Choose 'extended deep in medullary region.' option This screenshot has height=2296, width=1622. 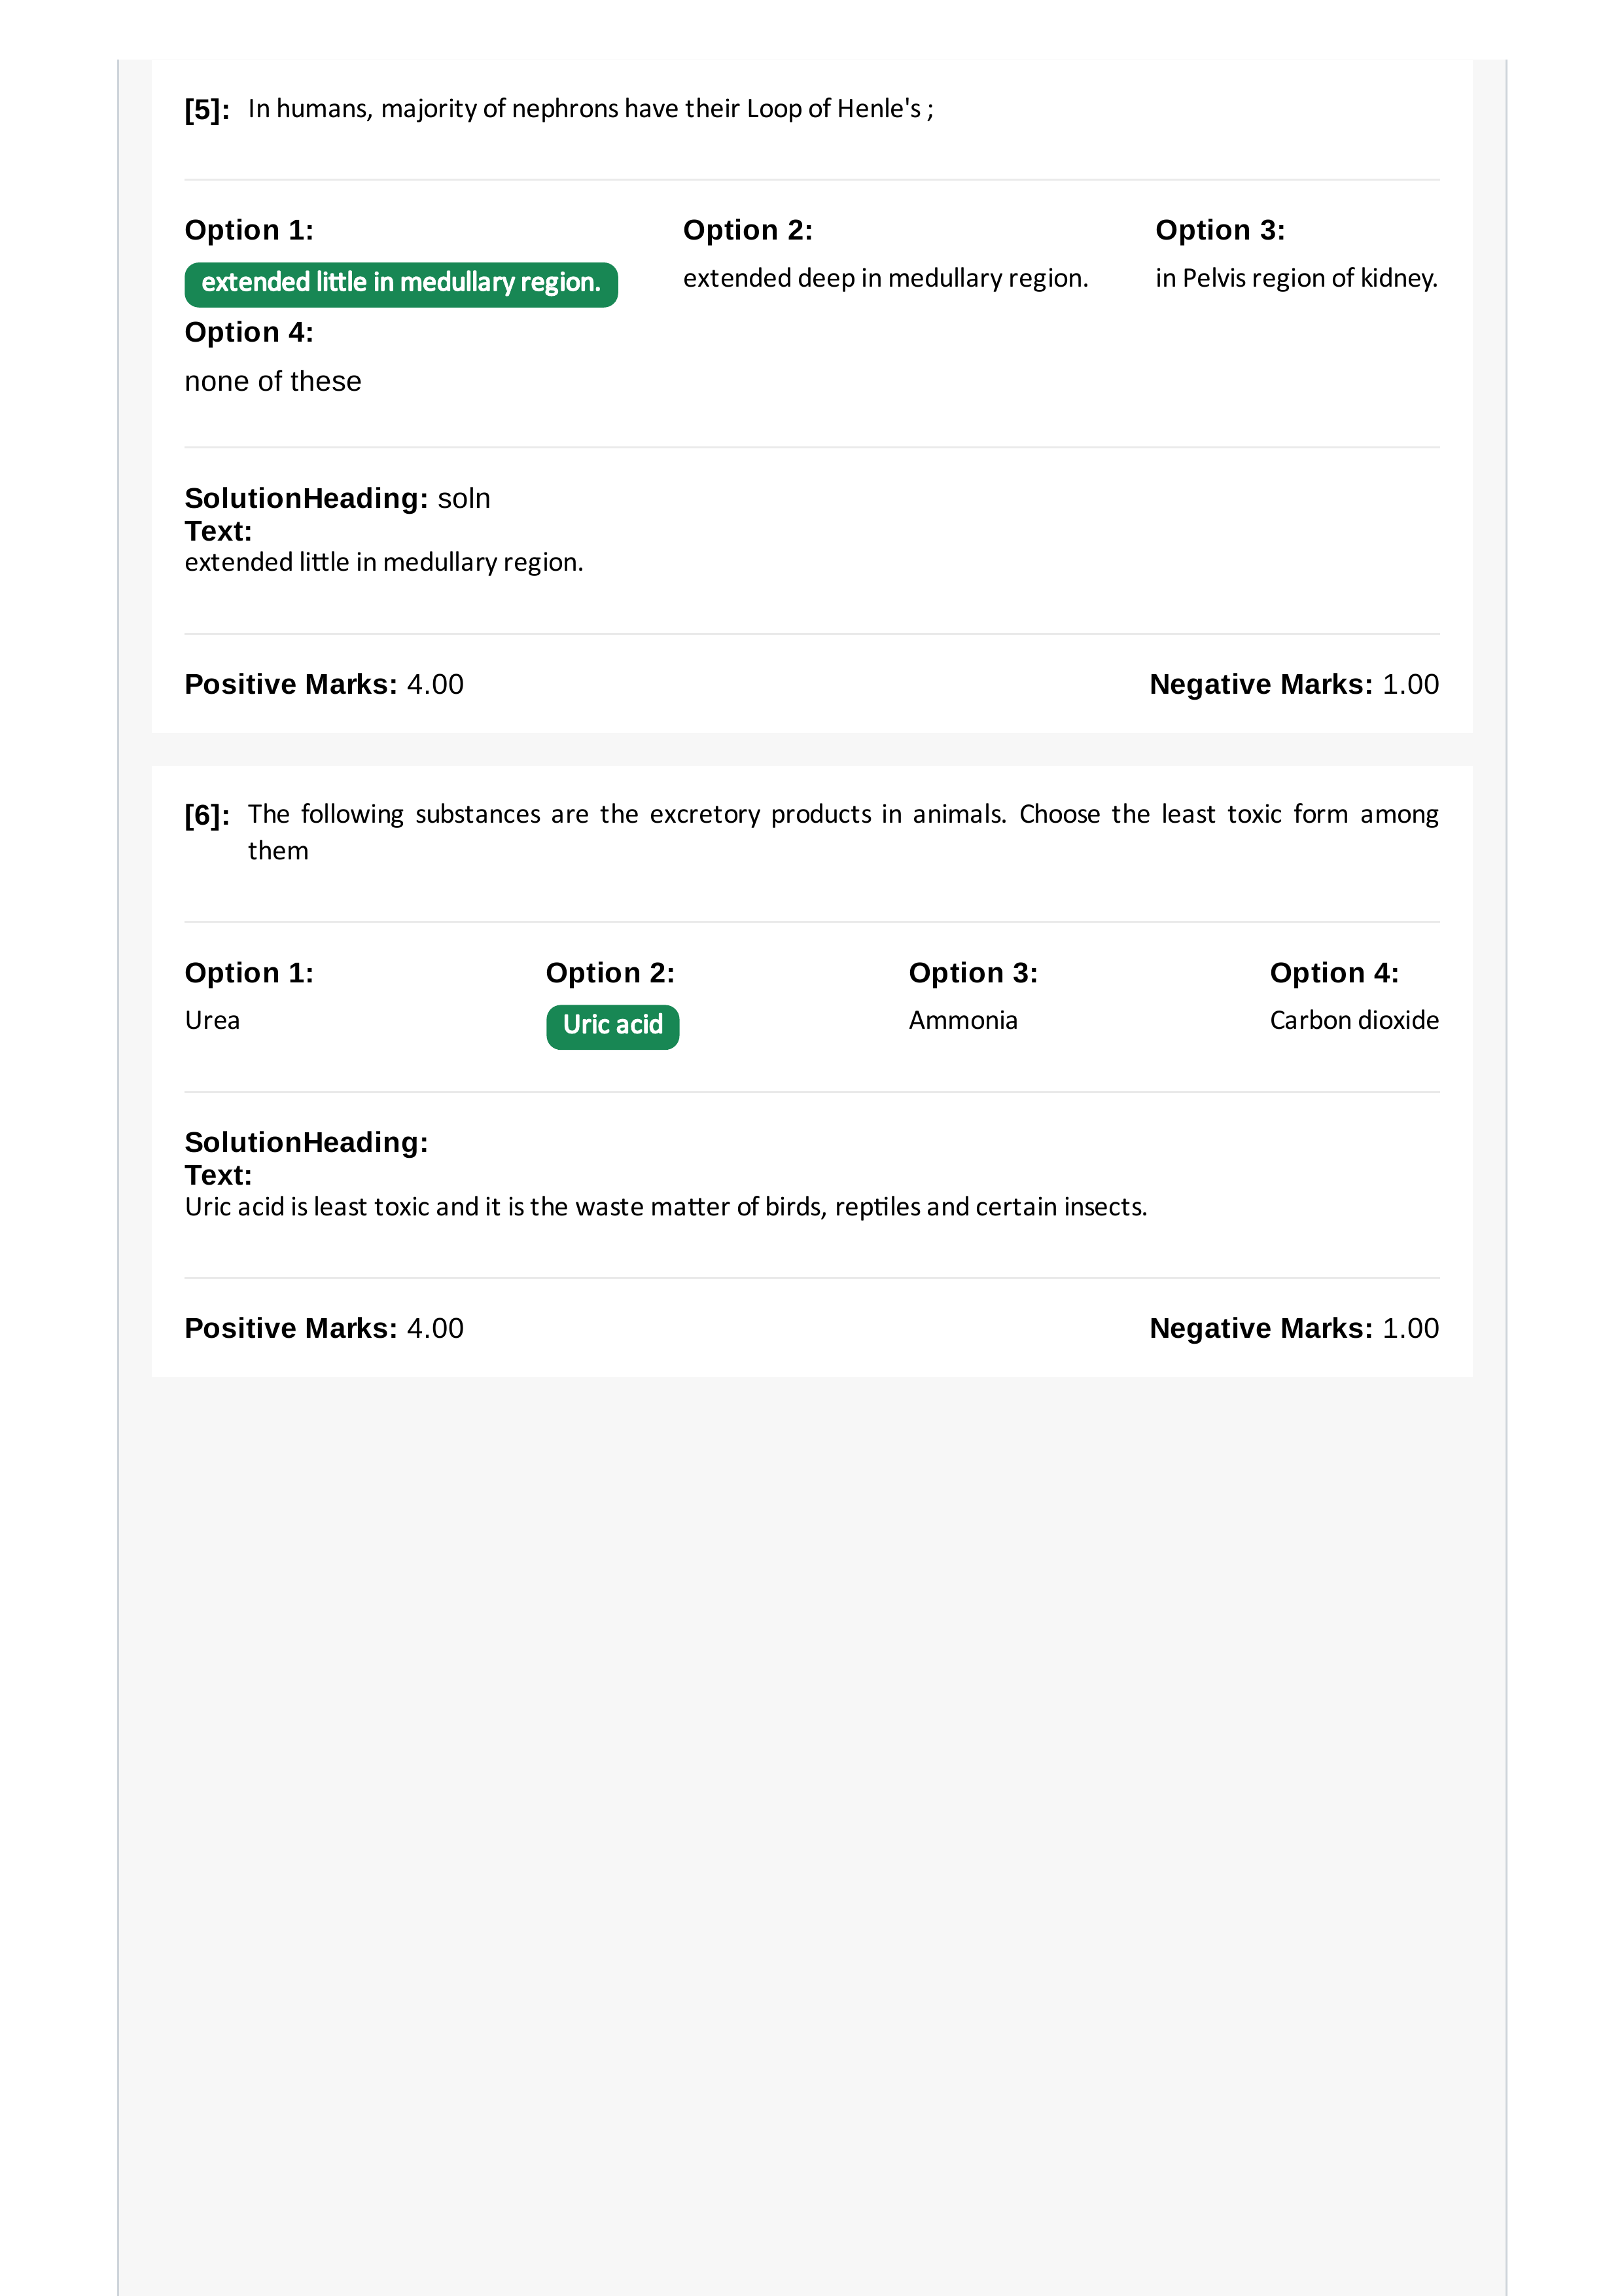click(x=885, y=278)
